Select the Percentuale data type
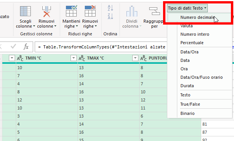 pos(192,43)
